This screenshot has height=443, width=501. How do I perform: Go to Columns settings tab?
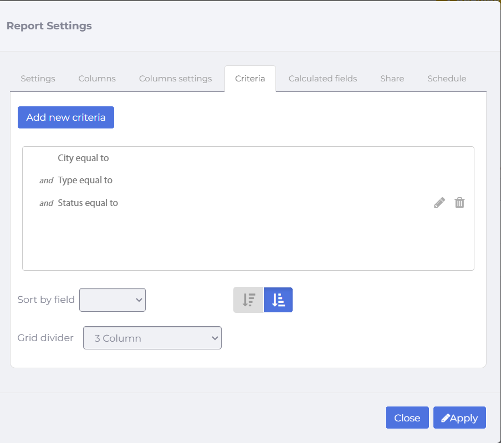[176, 79]
